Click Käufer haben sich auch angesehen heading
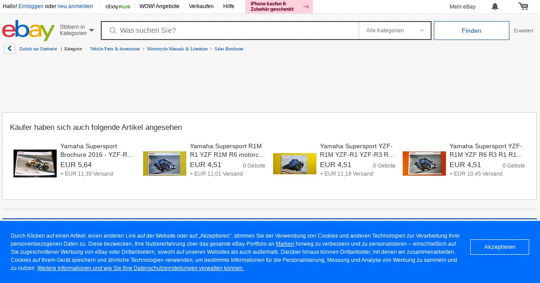Viewport: 540px width, 283px height. click(x=96, y=128)
